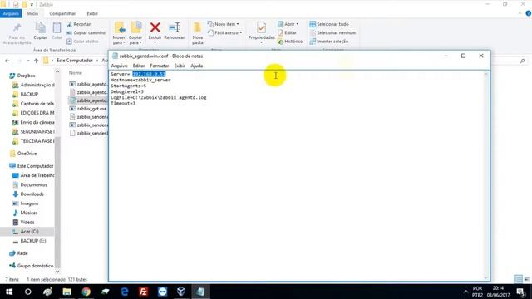The width and height of the screenshot is (532, 299).
Task: Select BACKUP (E:) drive
Action: (x=29, y=241)
